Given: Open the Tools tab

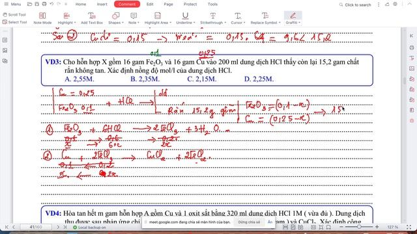Looking at the screenshot, I should click(x=212, y=5).
